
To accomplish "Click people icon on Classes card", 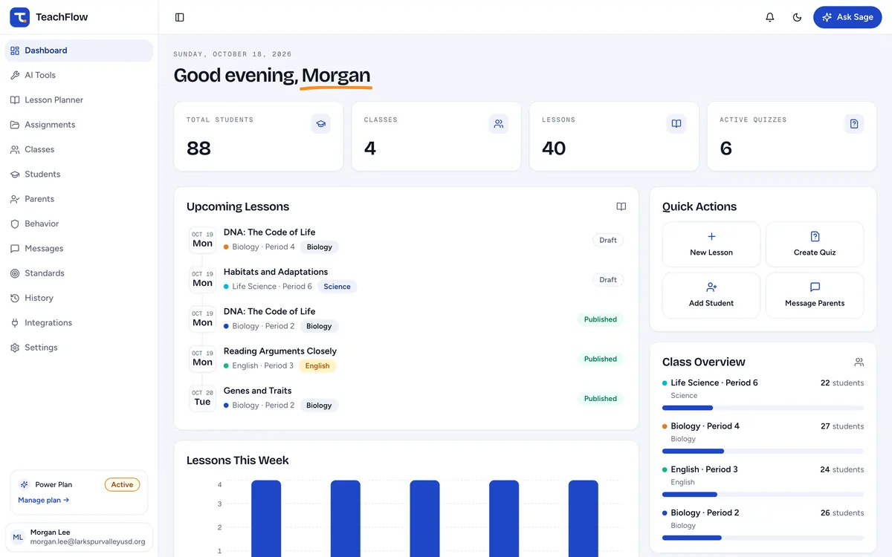I will 499,124.
